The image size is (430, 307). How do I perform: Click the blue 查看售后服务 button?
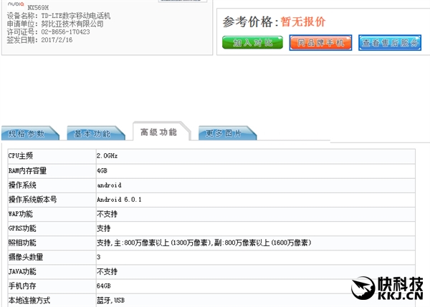tap(389, 43)
